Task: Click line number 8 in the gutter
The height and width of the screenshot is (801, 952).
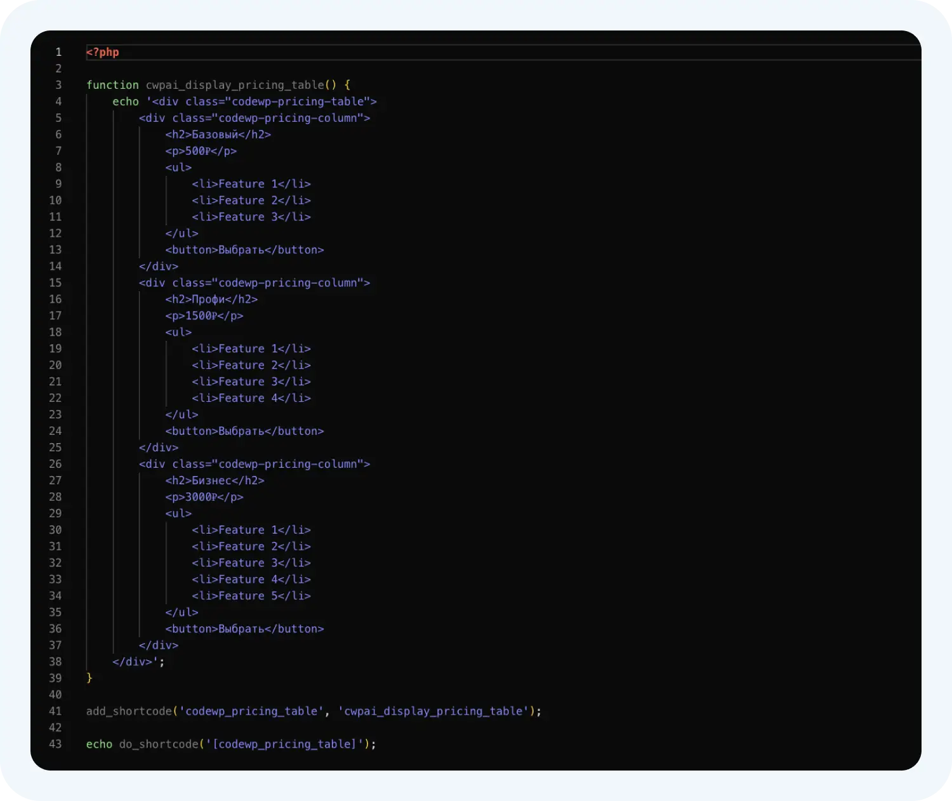Action: point(58,168)
